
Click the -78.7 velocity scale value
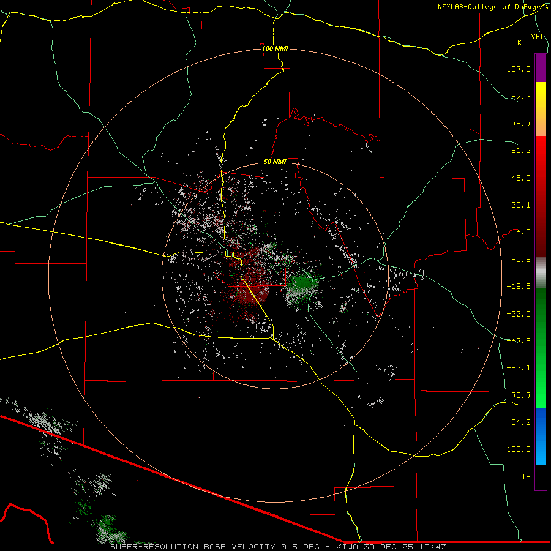(519, 395)
